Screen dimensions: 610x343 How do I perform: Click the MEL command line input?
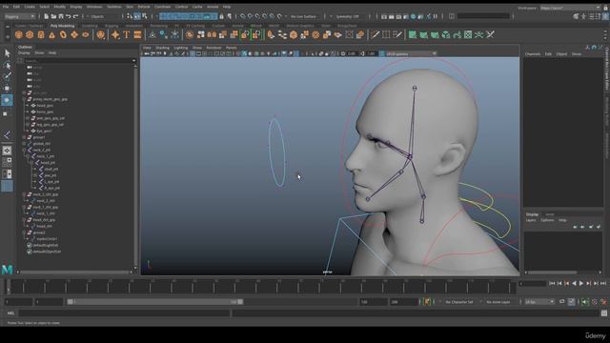(124, 313)
